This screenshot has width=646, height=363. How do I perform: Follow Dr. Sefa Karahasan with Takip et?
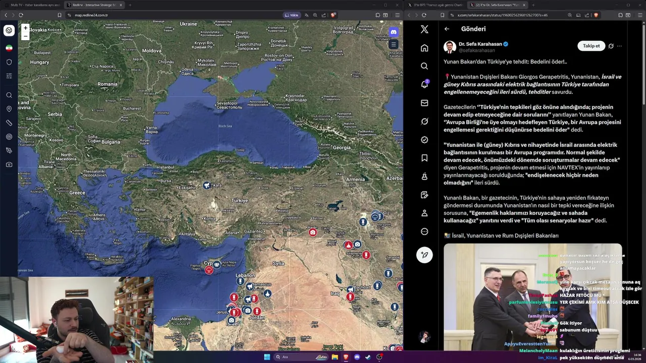(591, 46)
